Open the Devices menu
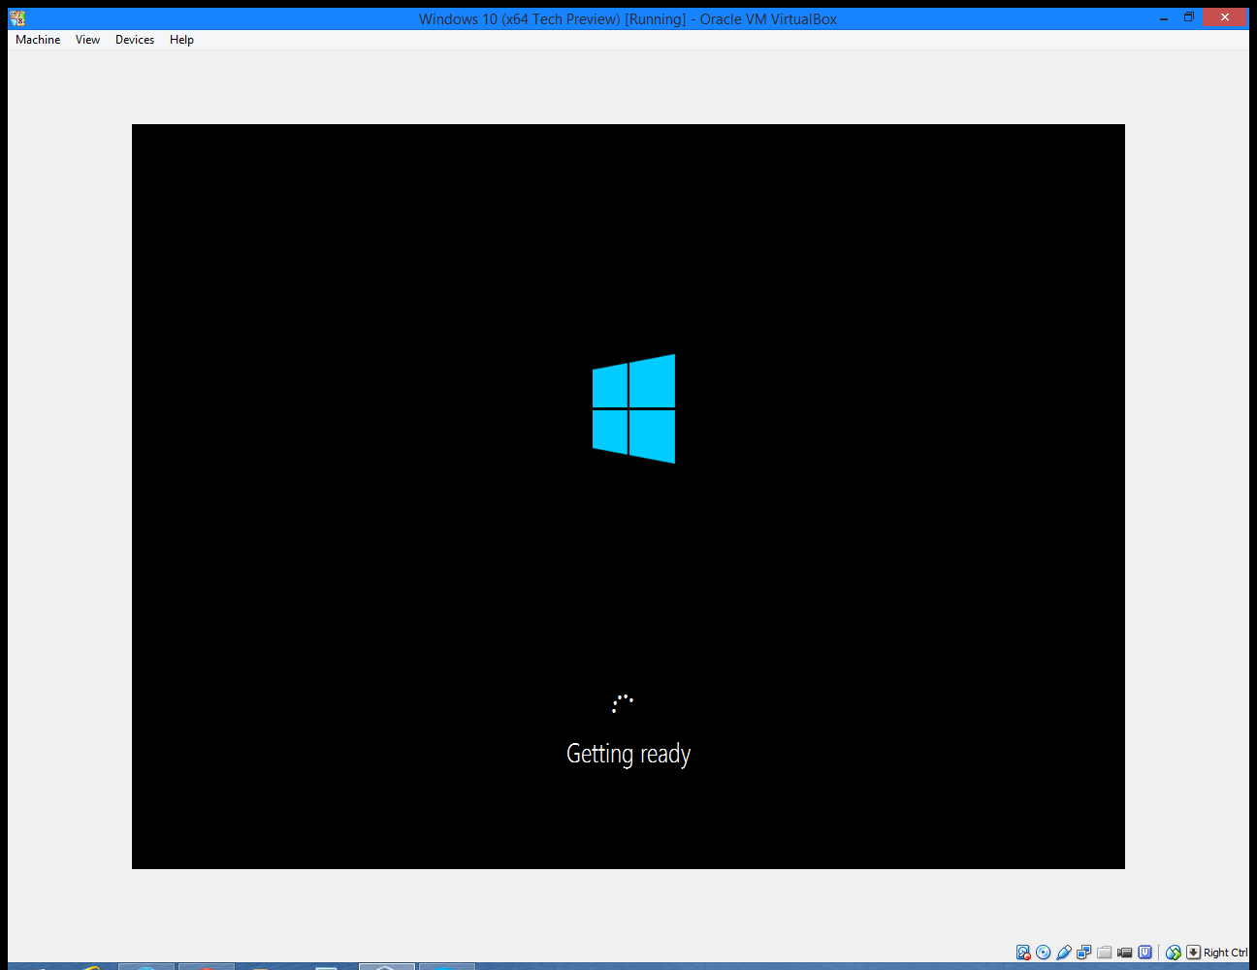The width and height of the screenshot is (1257, 970). (x=135, y=40)
